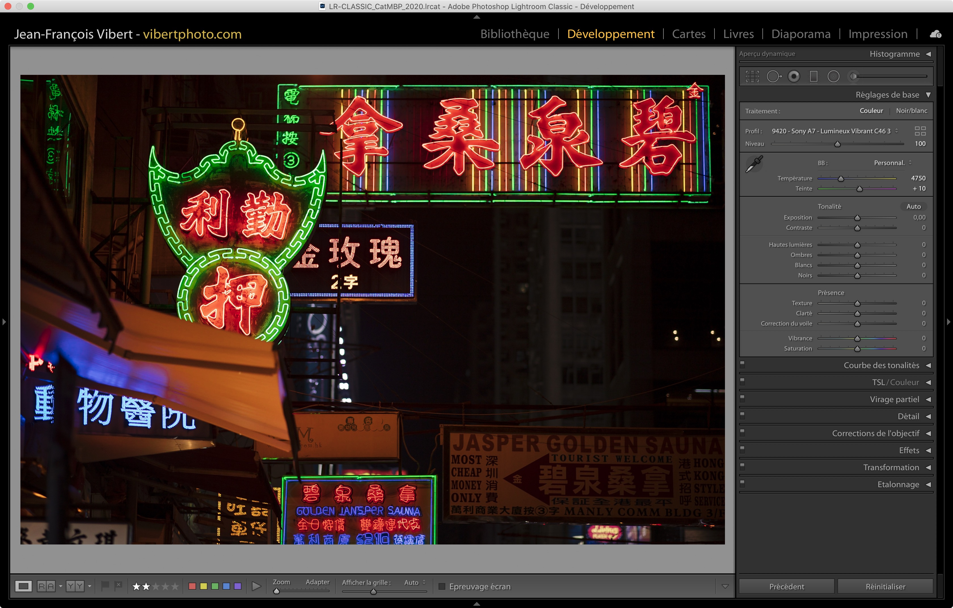Set rating to four stars
The width and height of the screenshot is (953, 608).
tap(165, 586)
